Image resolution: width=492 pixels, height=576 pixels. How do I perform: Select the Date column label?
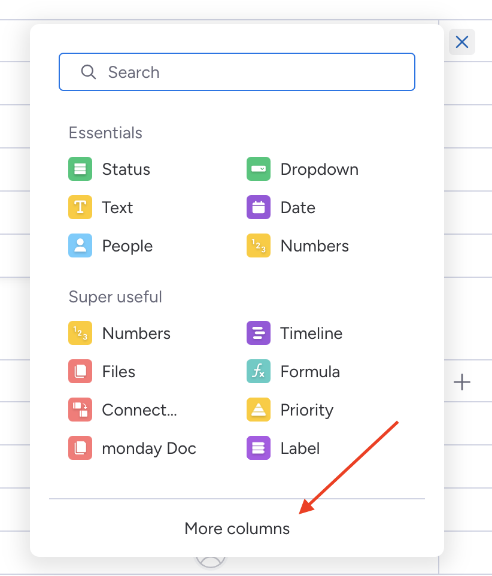point(297,208)
